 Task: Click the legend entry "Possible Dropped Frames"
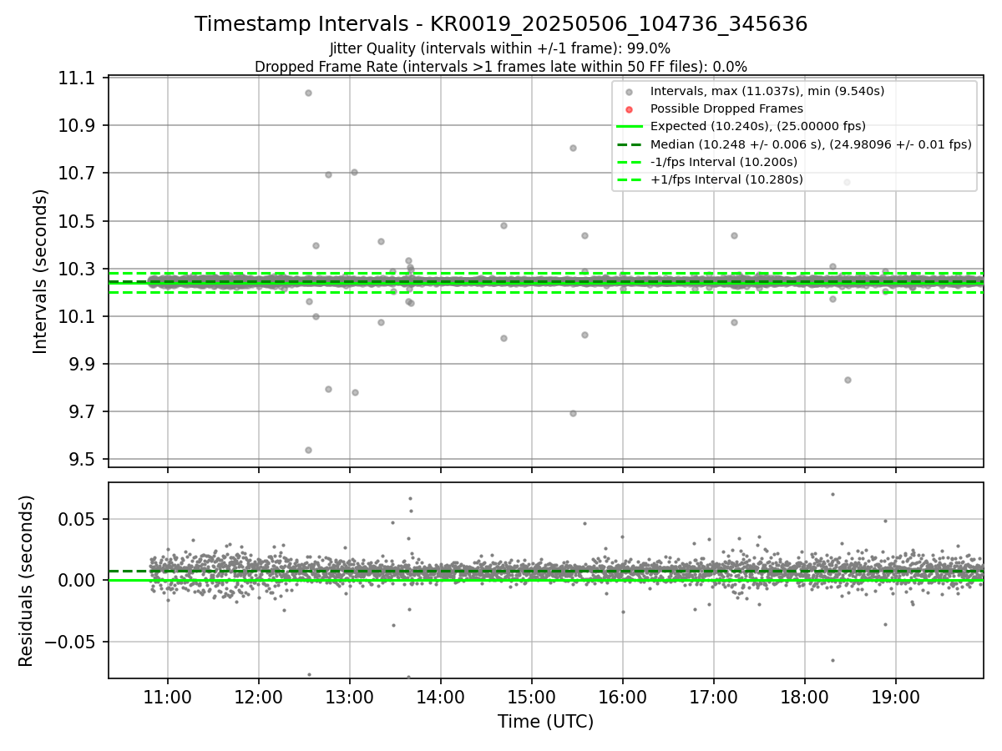pos(726,108)
